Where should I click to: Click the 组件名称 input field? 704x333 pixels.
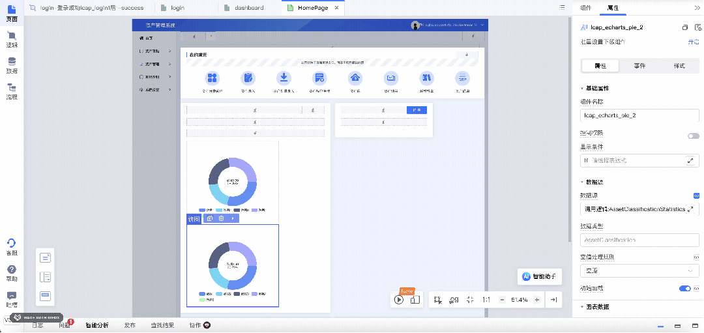coord(639,115)
